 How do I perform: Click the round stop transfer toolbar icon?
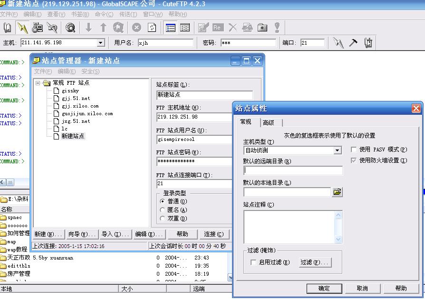(x=136, y=28)
